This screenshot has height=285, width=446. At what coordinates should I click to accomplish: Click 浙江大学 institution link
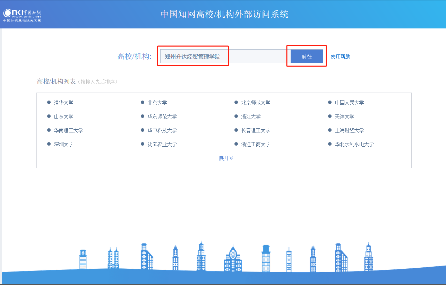tap(251, 116)
